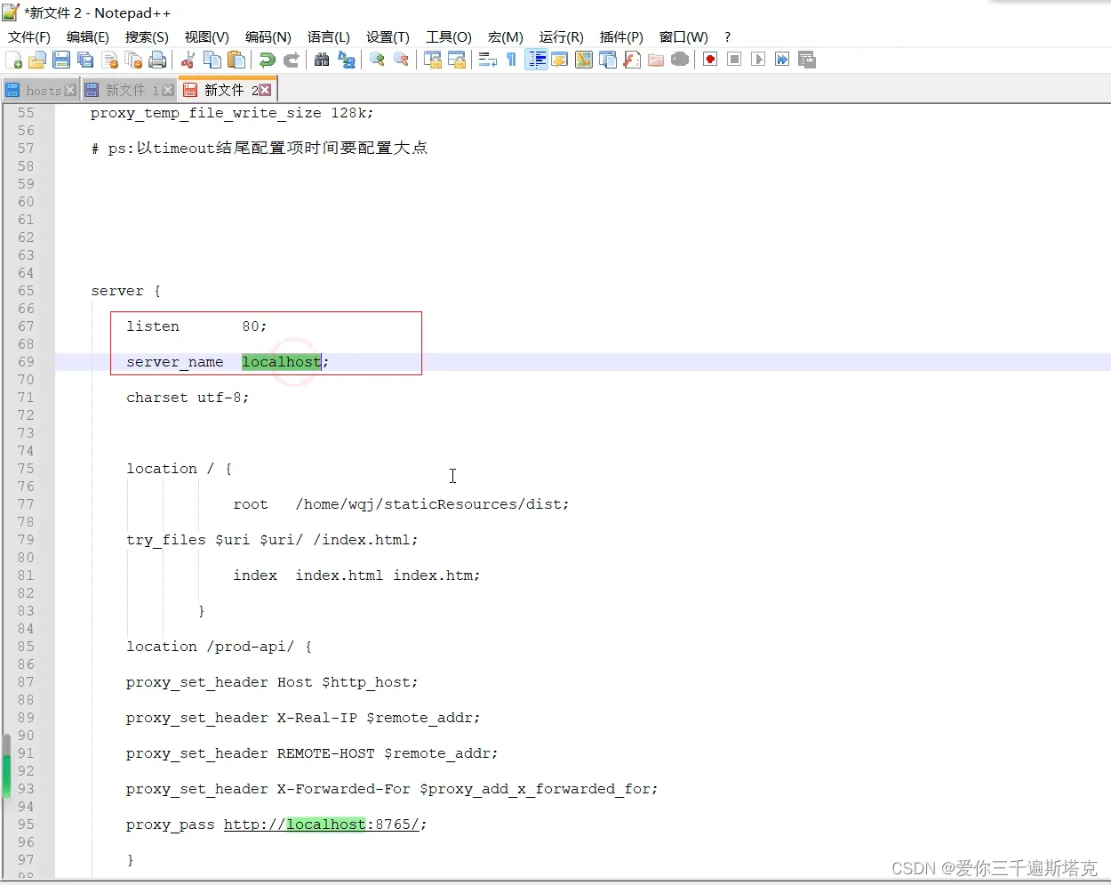Play back the recorded macro
The height and width of the screenshot is (885, 1111).
[x=758, y=60]
